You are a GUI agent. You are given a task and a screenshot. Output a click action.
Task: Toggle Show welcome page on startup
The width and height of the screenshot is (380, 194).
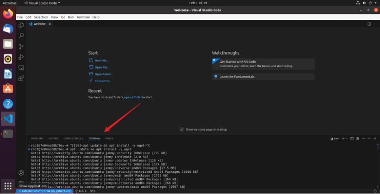(x=182, y=129)
